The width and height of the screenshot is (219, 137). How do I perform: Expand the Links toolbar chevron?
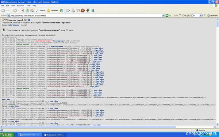pyautogui.click(x=180, y=15)
